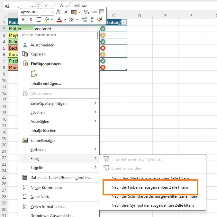
Task: Apply yellow fill color bucket
Action: (x=47, y=20)
